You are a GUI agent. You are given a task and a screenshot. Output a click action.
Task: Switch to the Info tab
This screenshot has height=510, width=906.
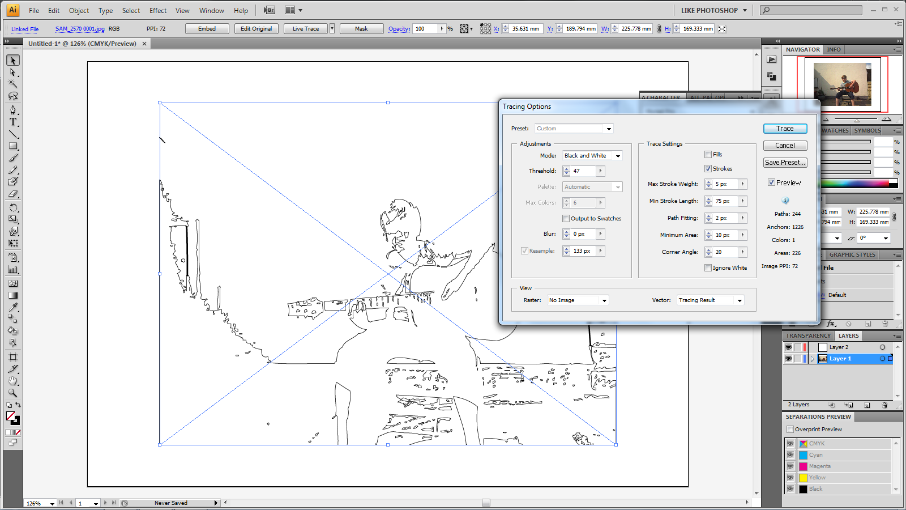tap(834, 49)
